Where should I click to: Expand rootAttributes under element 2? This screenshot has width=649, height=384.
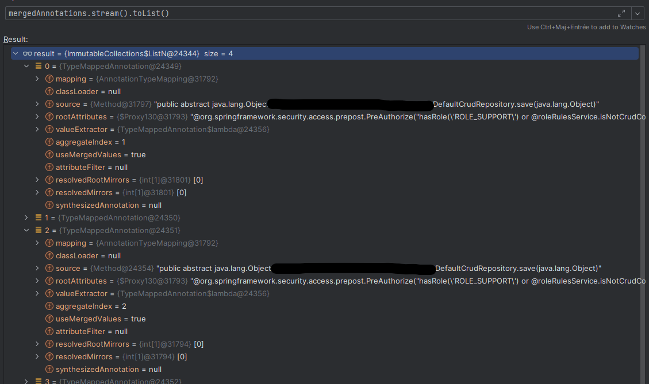coord(37,281)
